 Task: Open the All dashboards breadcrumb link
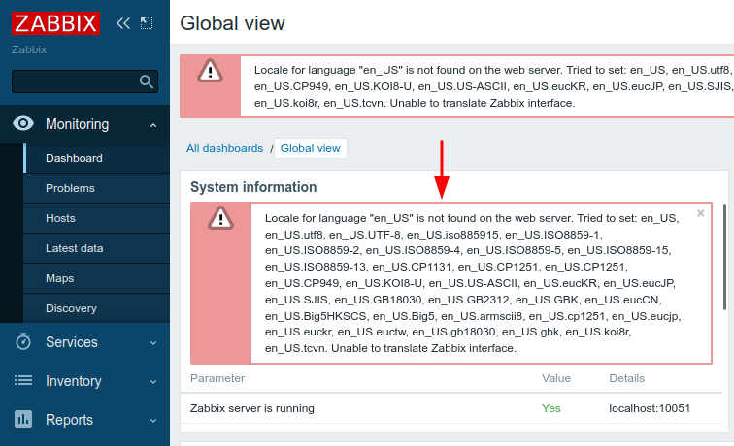pyautogui.click(x=224, y=148)
